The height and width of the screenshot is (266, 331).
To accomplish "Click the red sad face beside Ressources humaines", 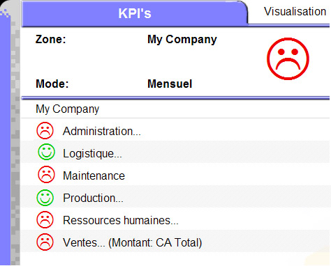I will click(x=45, y=219).
